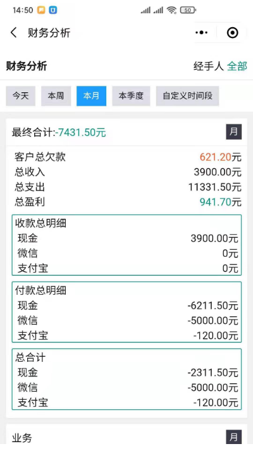
Task: Tap the 总盈利 941.70元 amount
Action: coord(221,202)
